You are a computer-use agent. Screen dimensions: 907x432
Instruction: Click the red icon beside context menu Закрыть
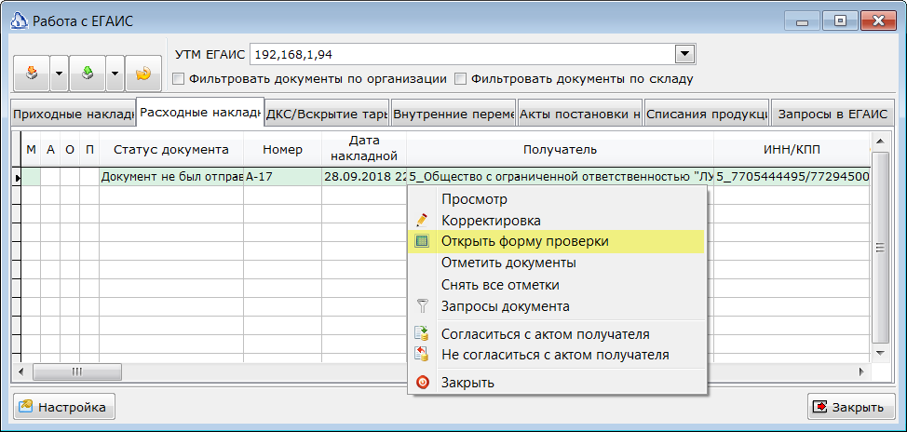[x=422, y=383]
